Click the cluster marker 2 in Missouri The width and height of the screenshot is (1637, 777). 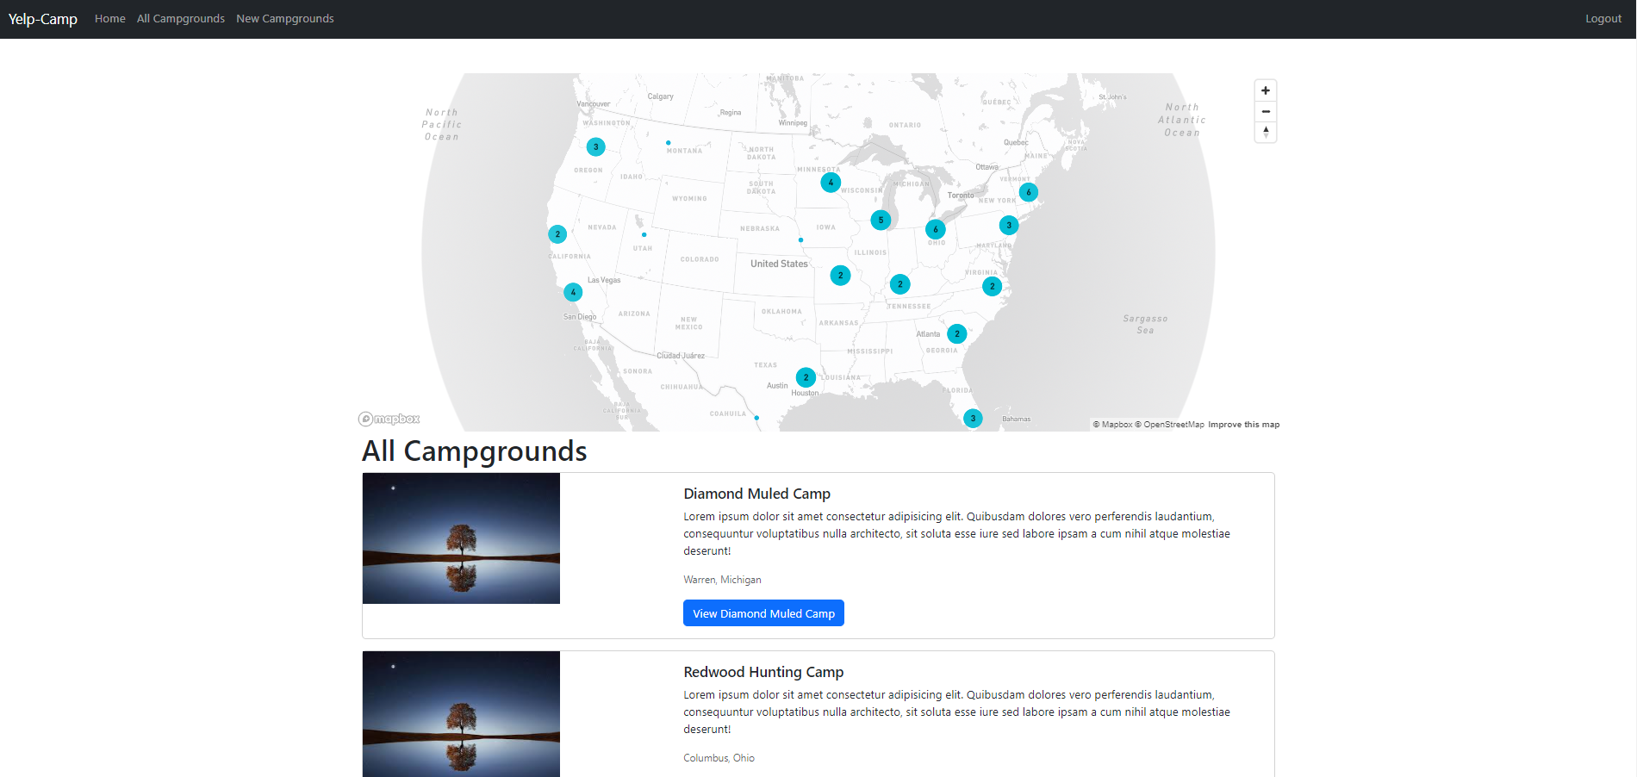point(841,276)
